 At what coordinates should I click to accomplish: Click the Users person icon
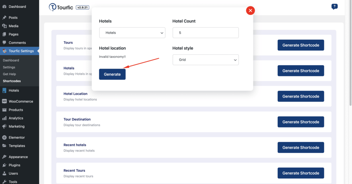point(4,173)
